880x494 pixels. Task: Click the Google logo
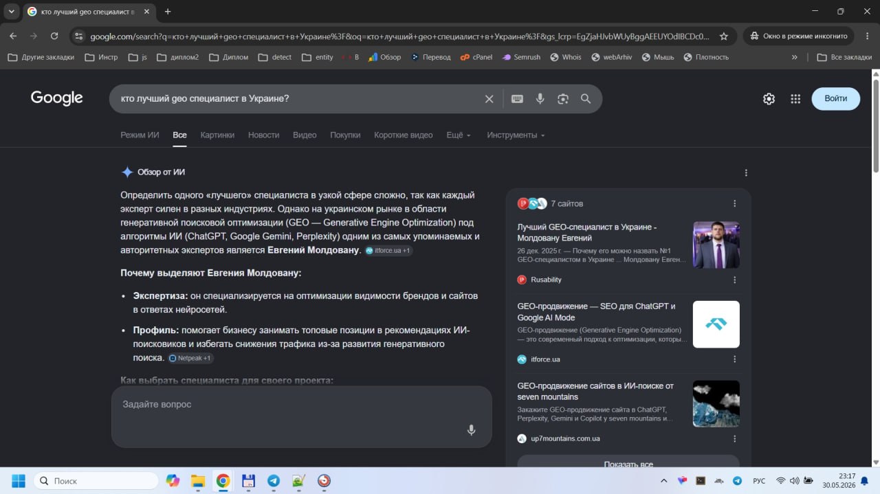point(56,98)
